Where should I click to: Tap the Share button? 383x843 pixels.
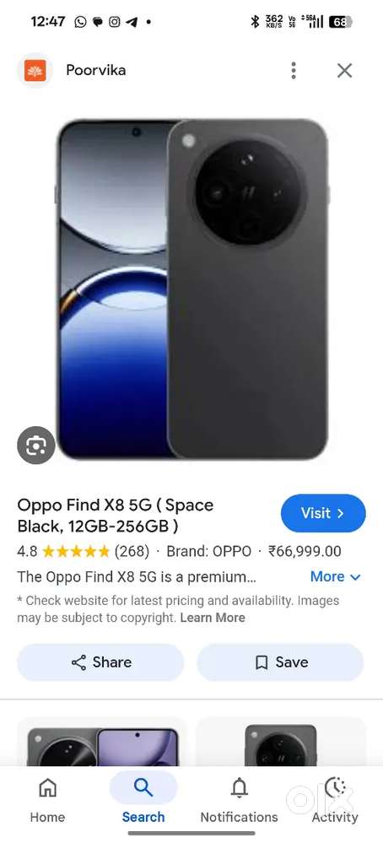pyautogui.click(x=100, y=662)
